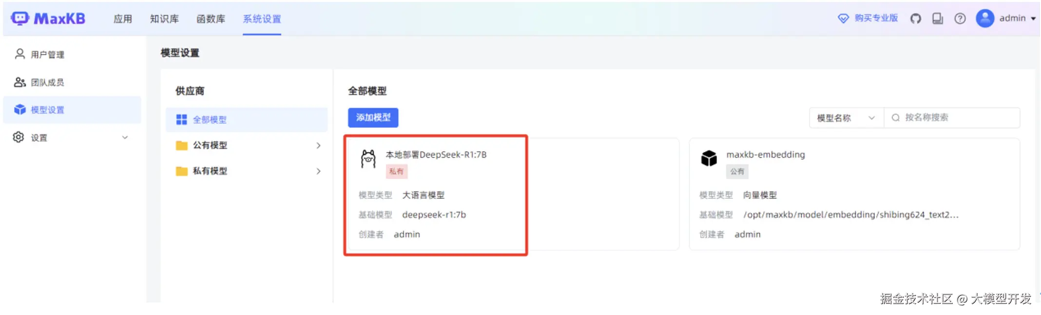Click the MaxKB logo
Screen dimensions: 1041x315
(48, 18)
